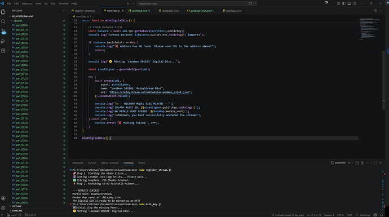This screenshot has height=217, width=389.
Task: Close the terminal panel
Action: (x=381, y=163)
